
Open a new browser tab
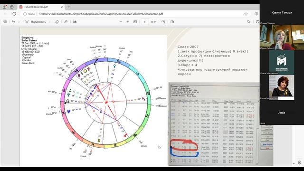(69, 7)
